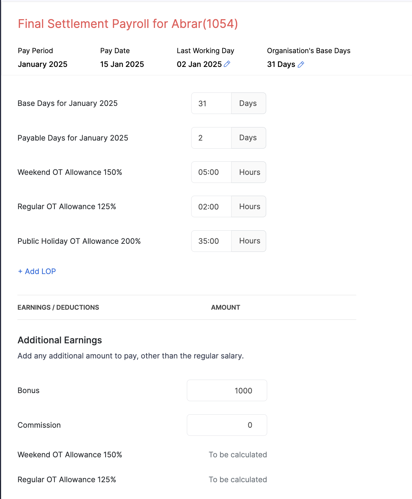Click the Days unit beside Base Days
This screenshot has height=499, width=412.
(248, 104)
